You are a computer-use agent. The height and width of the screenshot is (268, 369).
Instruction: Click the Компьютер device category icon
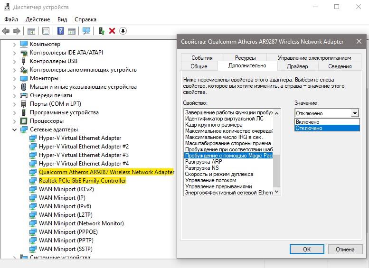coord(24,44)
